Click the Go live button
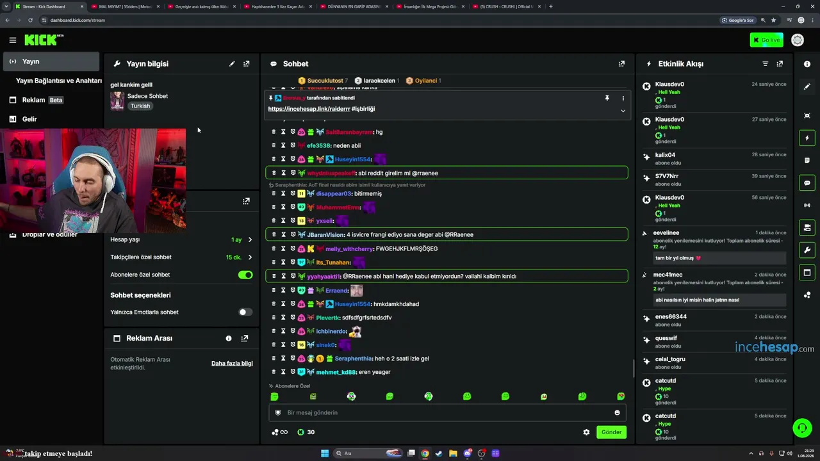The height and width of the screenshot is (461, 820). 766,40
